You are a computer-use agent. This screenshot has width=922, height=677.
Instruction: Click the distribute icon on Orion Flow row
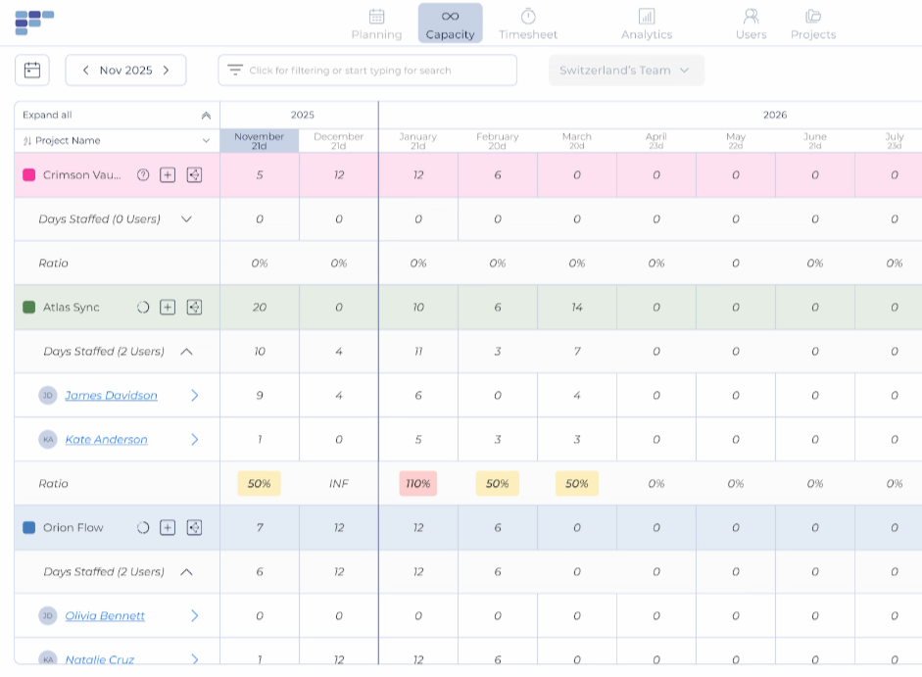[x=194, y=528]
